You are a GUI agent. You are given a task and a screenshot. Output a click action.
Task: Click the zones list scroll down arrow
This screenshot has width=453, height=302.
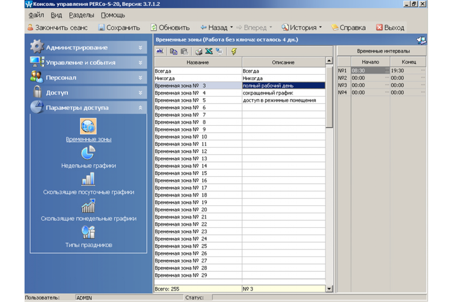(x=329, y=289)
